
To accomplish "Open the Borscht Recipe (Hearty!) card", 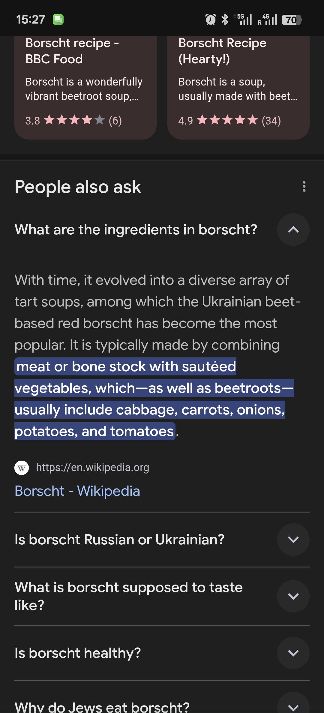I will 238,88.
